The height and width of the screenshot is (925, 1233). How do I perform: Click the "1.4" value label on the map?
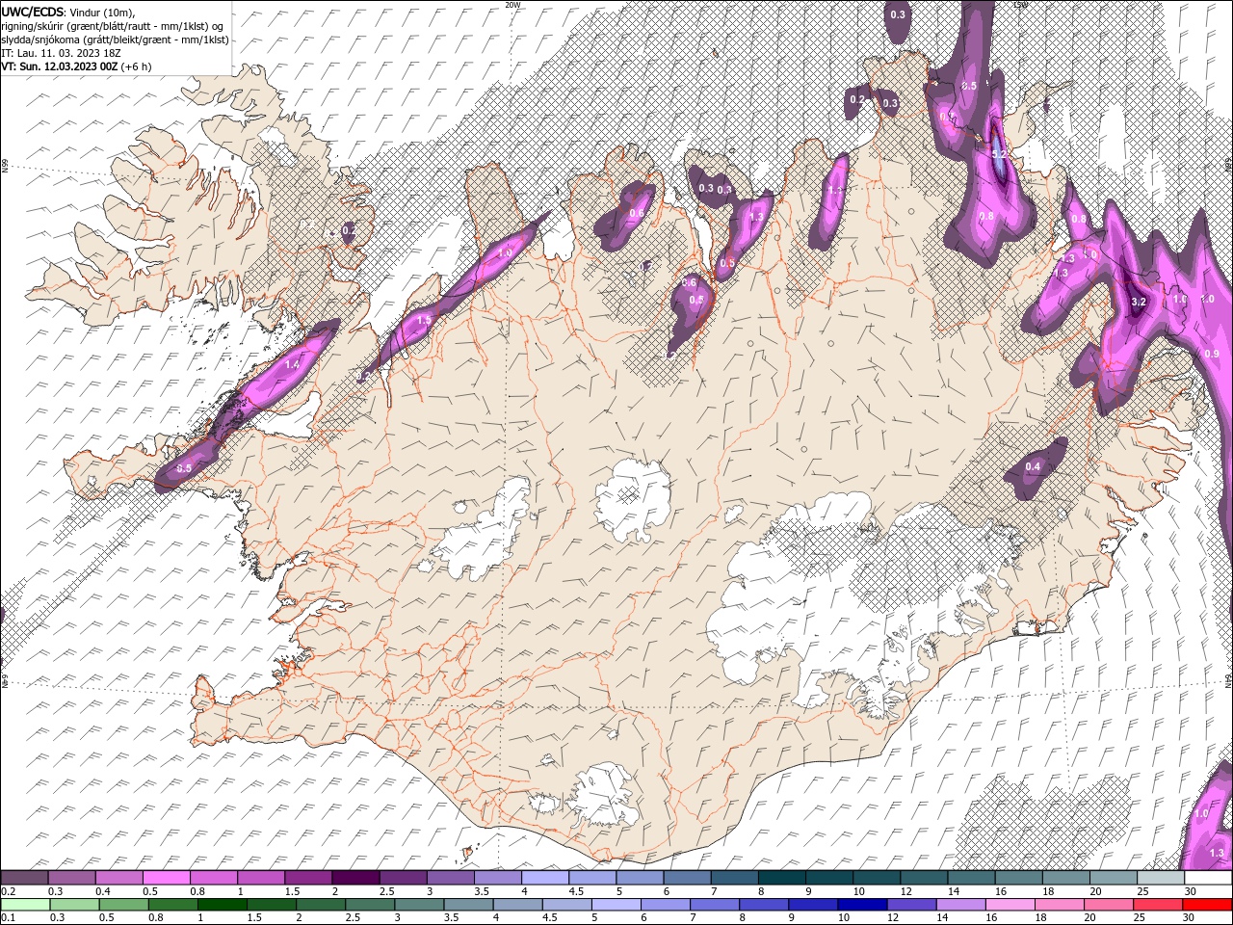click(293, 364)
